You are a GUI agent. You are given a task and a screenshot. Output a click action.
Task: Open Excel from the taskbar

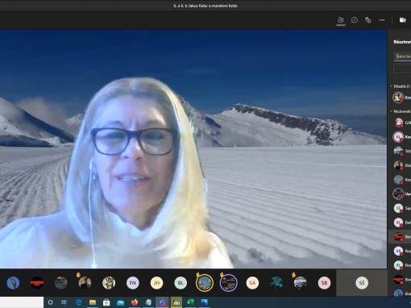pyautogui.click(x=190, y=302)
